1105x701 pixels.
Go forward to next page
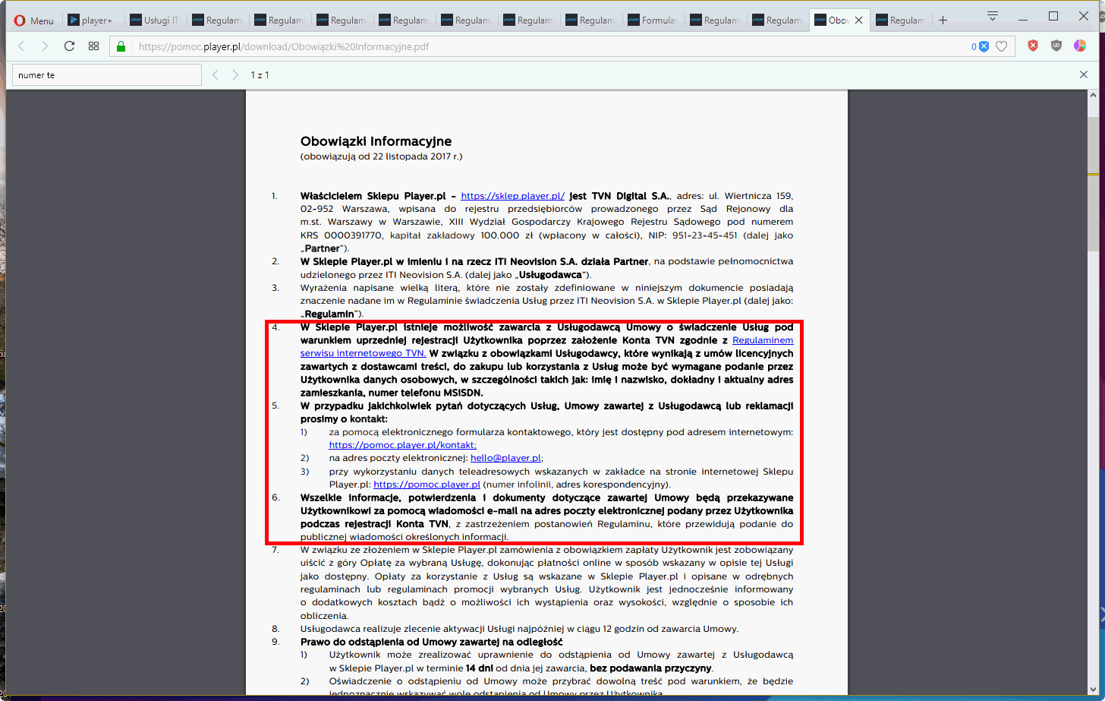point(45,46)
